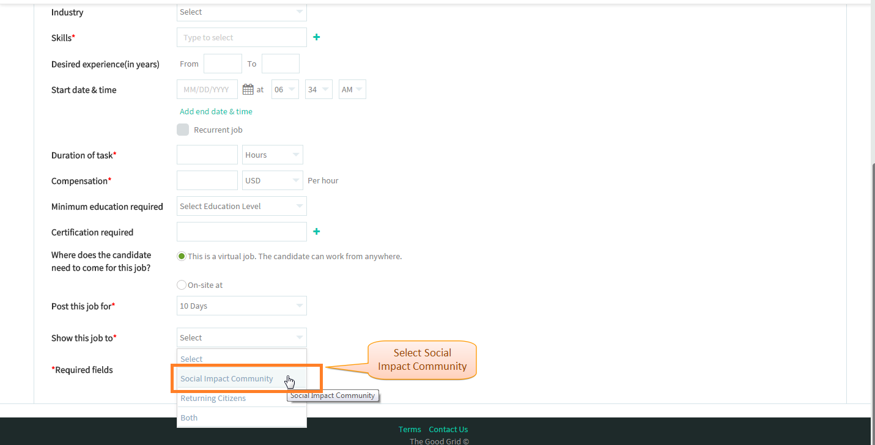The image size is (875, 445).
Task: Open the duration Hours unit dropdown
Action: [x=273, y=155]
